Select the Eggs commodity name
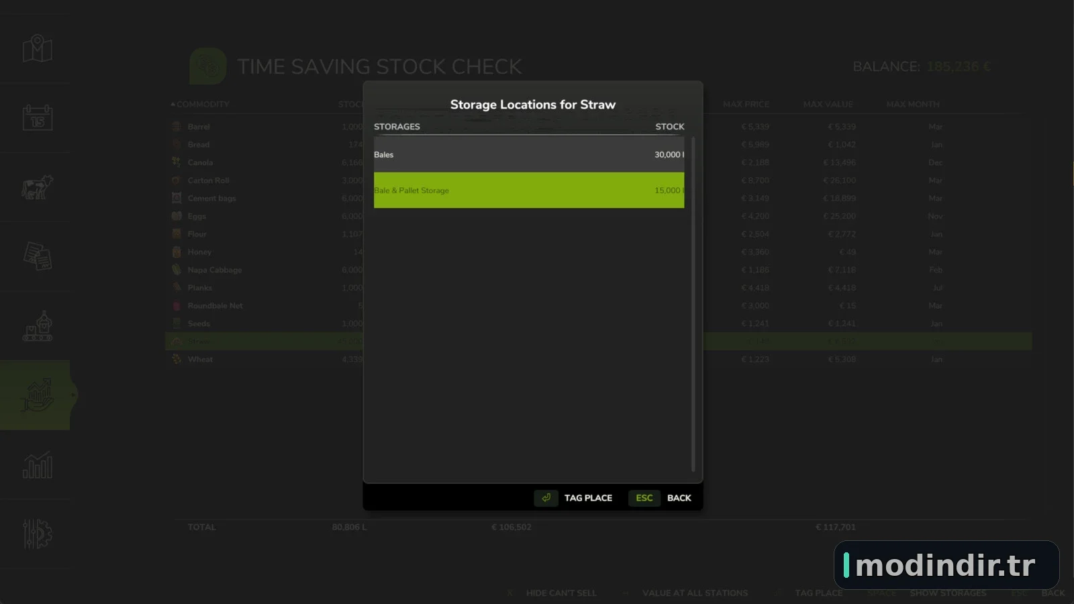1074x604 pixels. click(x=197, y=216)
